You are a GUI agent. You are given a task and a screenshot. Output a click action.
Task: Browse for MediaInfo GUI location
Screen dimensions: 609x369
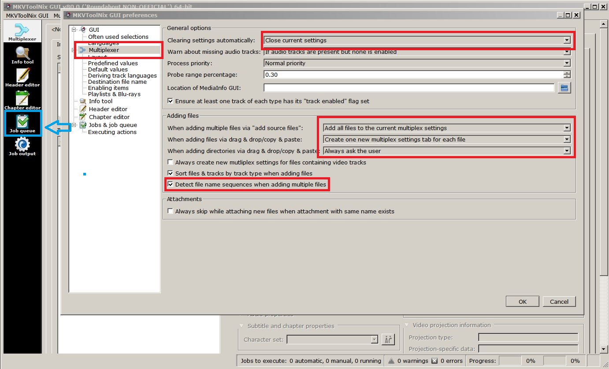click(x=564, y=88)
